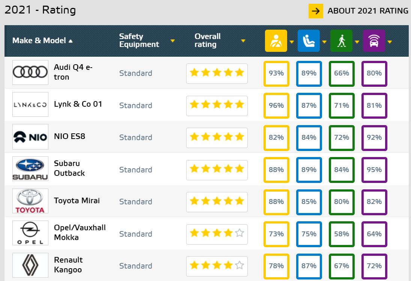The image size is (411, 281).
Task: Click the green Vulnerable Road Users pedestrian icon
Action: 341,41
